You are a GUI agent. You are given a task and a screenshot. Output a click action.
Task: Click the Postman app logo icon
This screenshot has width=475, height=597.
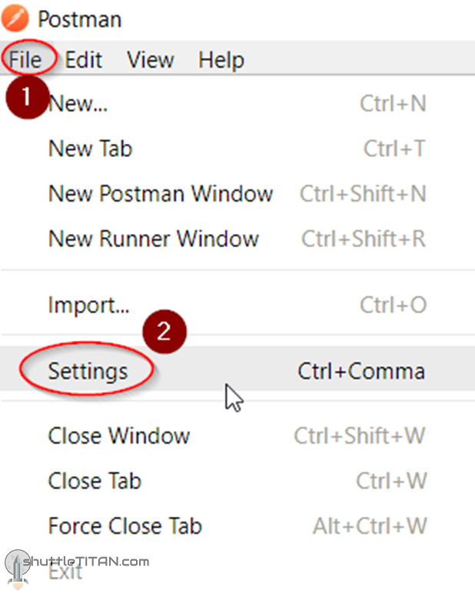tap(15, 18)
